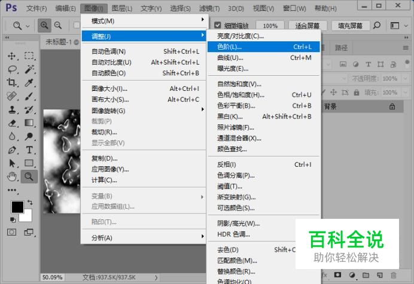The image size is (414, 284).
Task: Select the Move tool
Action: pyautogui.click(x=11, y=56)
